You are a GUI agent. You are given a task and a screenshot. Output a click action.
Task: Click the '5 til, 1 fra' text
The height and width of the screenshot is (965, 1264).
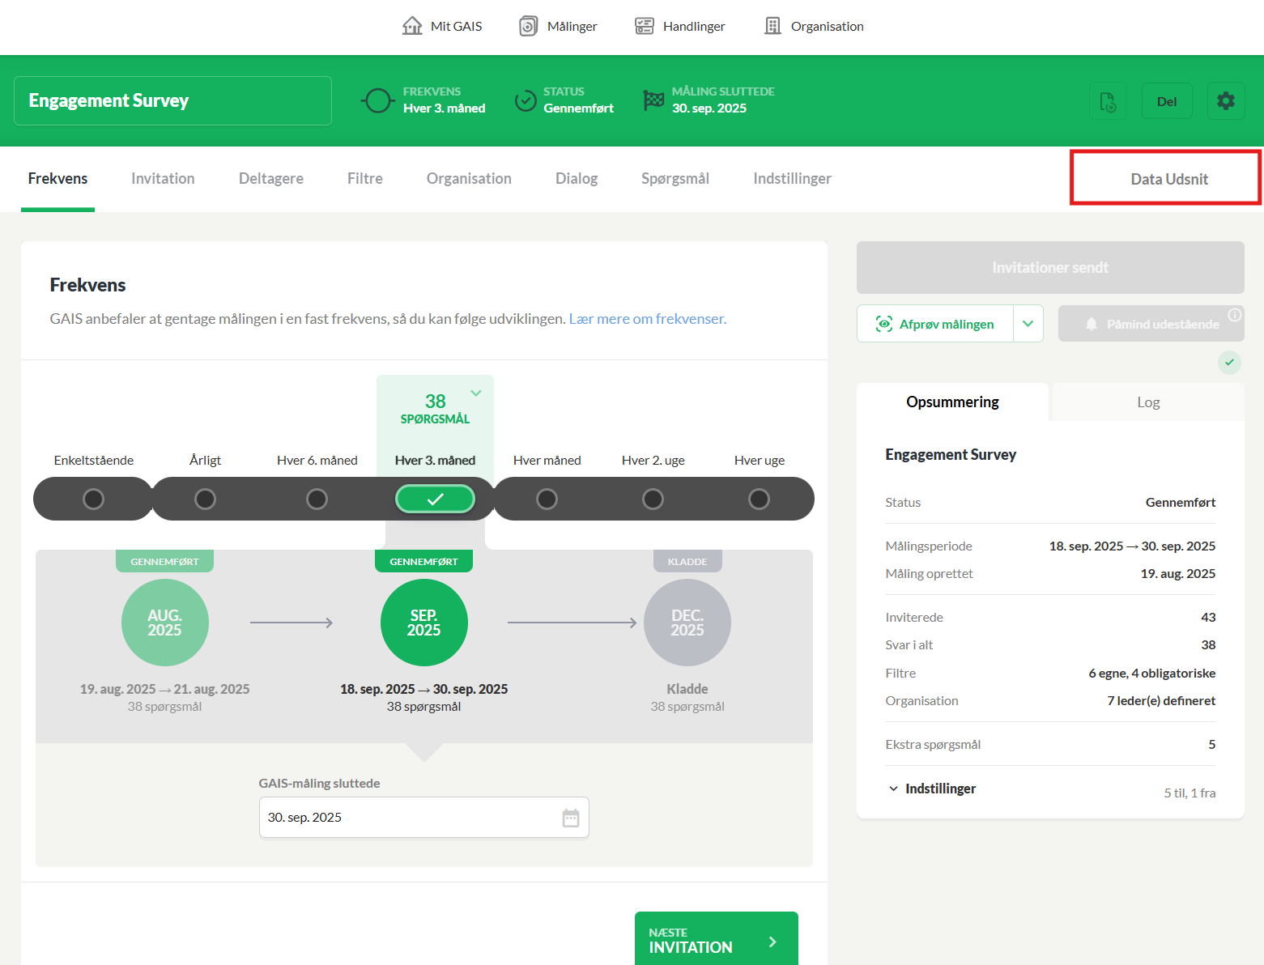1190,793
